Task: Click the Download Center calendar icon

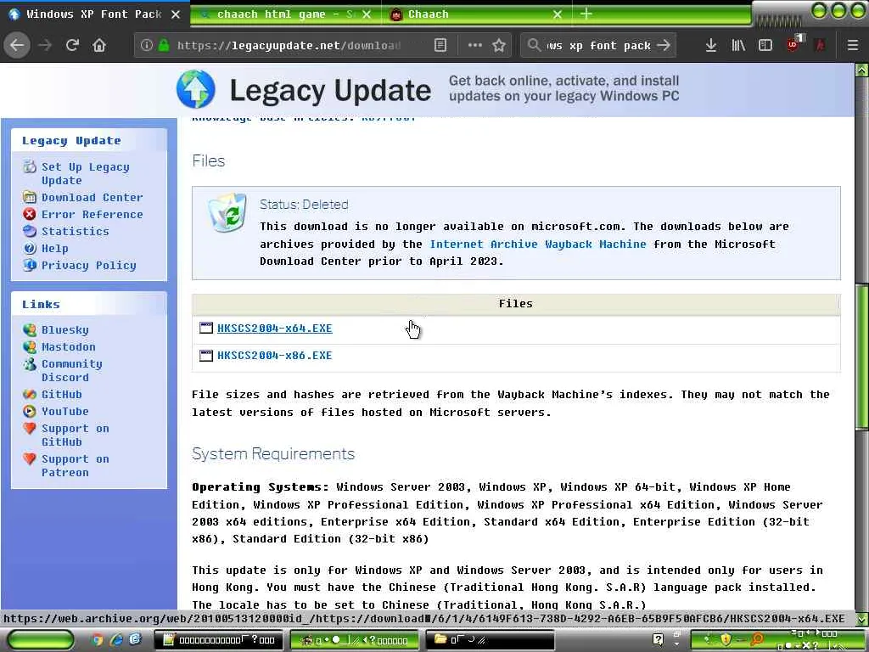Action: point(30,197)
